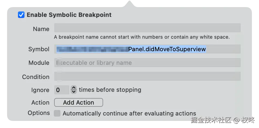Increase ignore count with stepper up arrow

pos(74,88)
